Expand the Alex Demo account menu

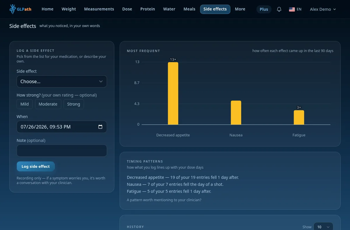point(323,9)
